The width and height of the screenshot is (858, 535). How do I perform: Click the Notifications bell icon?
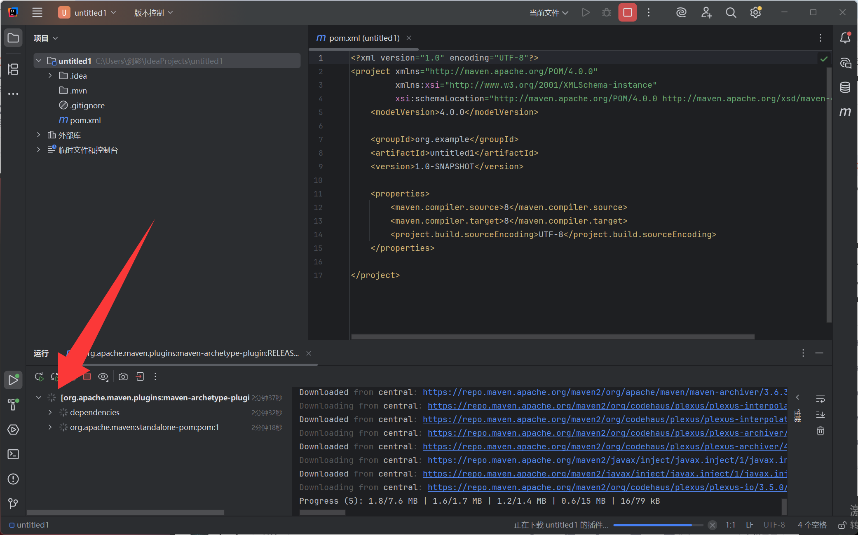(845, 38)
